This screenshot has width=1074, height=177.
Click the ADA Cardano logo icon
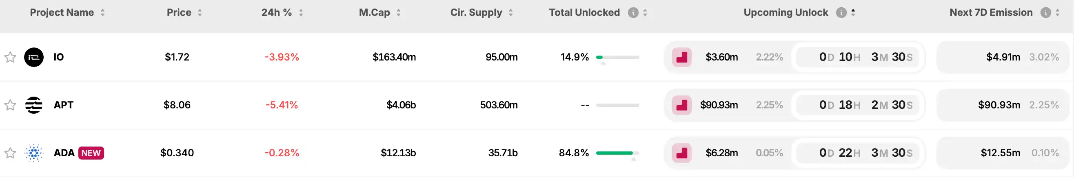pyautogui.click(x=34, y=153)
